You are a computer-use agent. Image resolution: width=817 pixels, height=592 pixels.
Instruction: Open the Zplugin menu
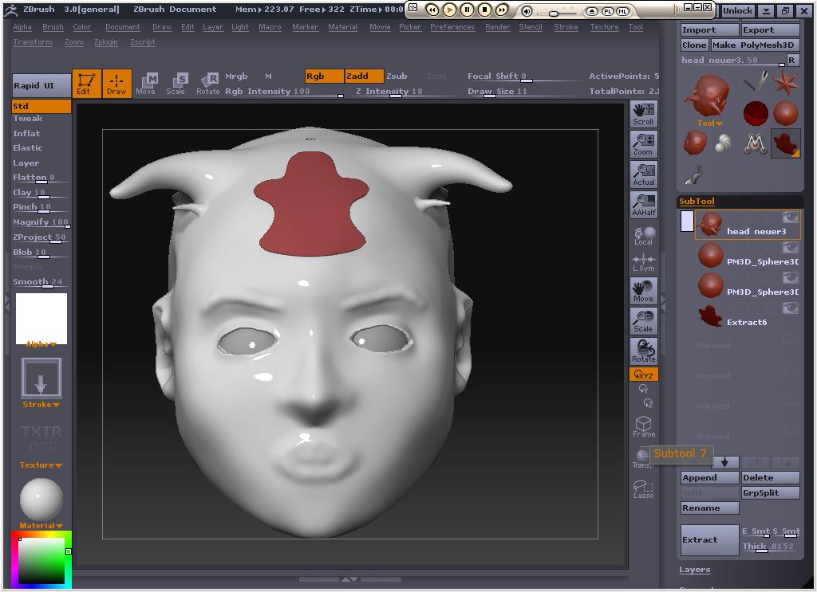(105, 42)
